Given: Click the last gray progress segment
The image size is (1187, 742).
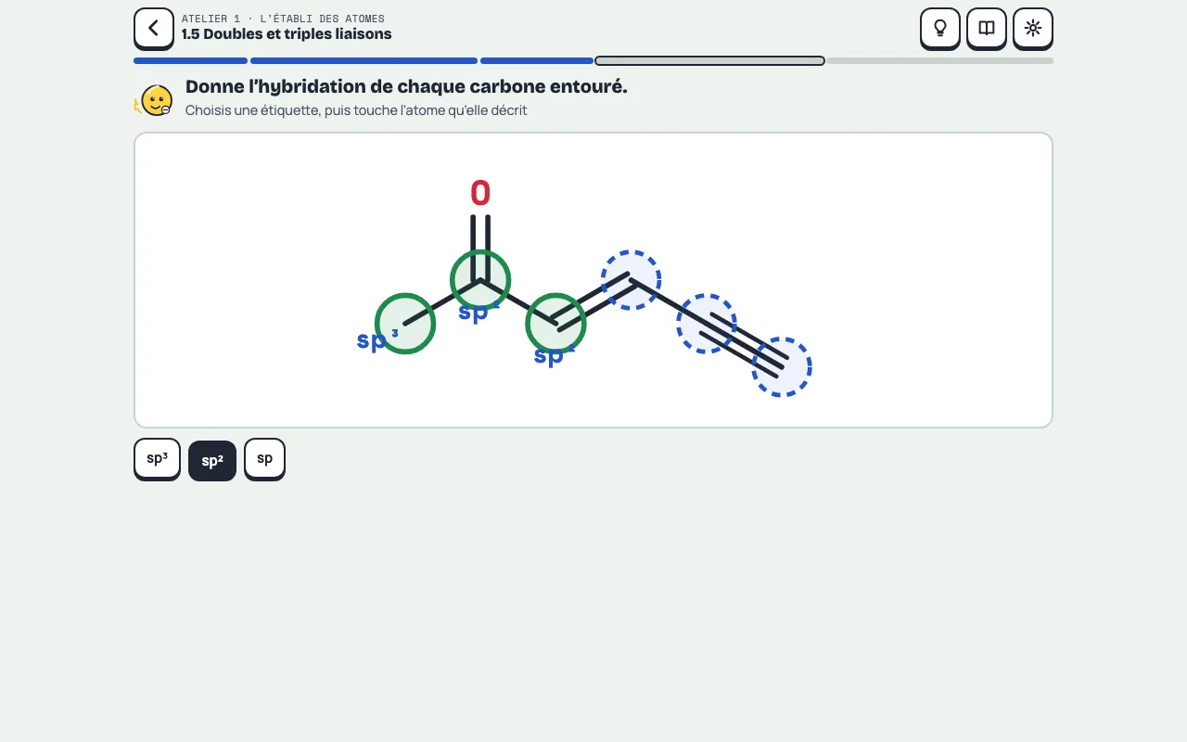Looking at the screenshot, I should tap(939, 61).
